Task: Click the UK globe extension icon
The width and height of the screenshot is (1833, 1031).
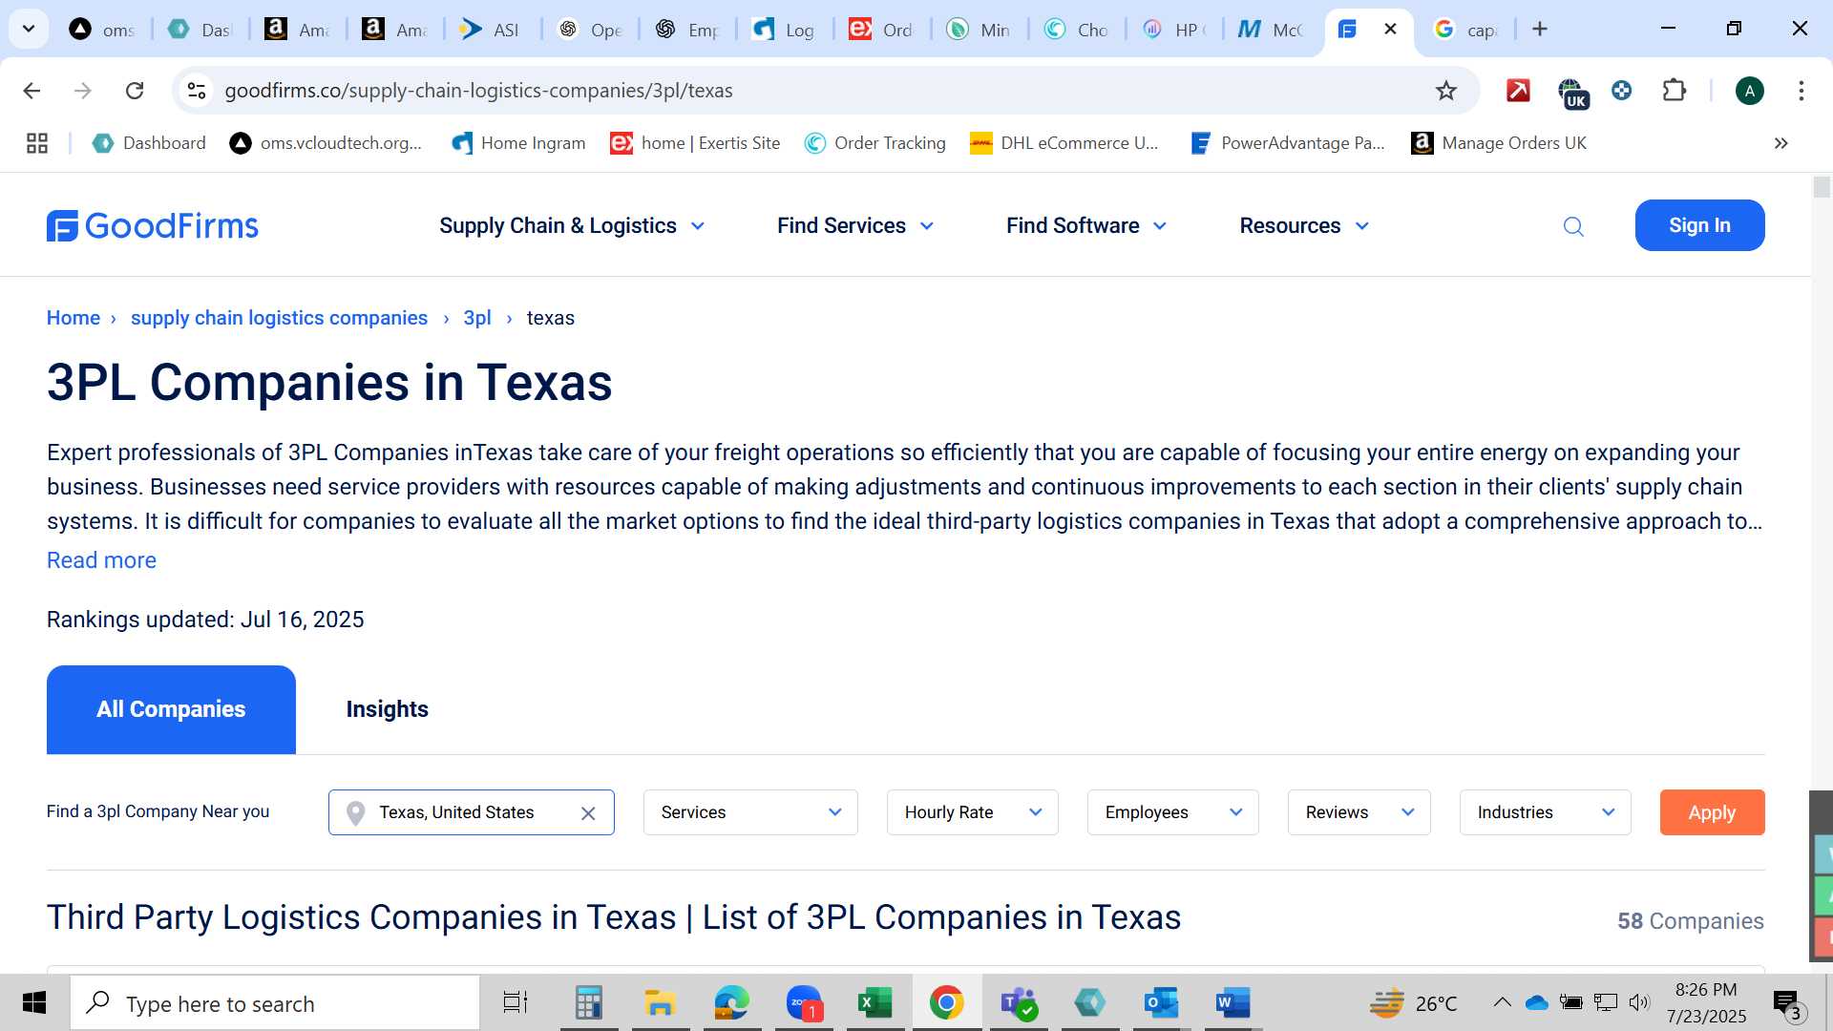Action: (1572, 93)
